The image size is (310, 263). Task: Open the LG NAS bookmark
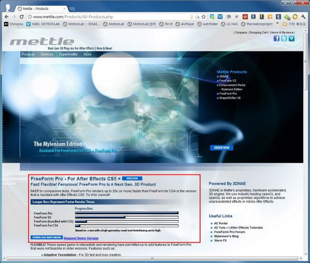coord(229,24)
